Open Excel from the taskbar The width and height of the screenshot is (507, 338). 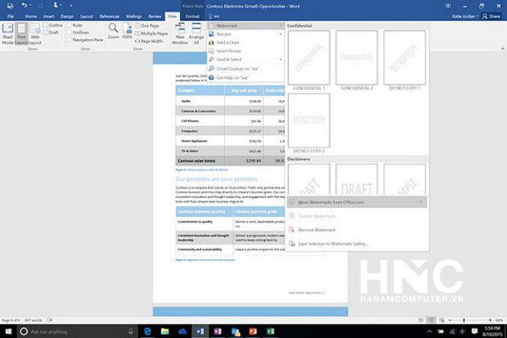[271, 331]
